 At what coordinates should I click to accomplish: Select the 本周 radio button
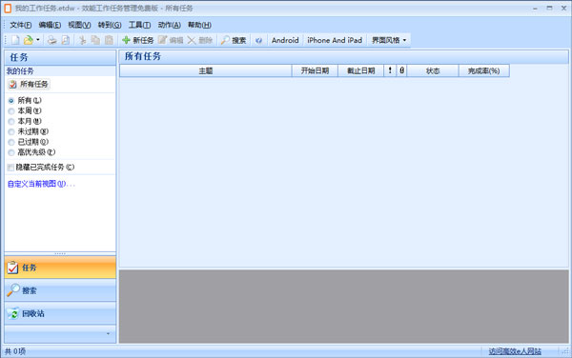(x=11, y=111)
